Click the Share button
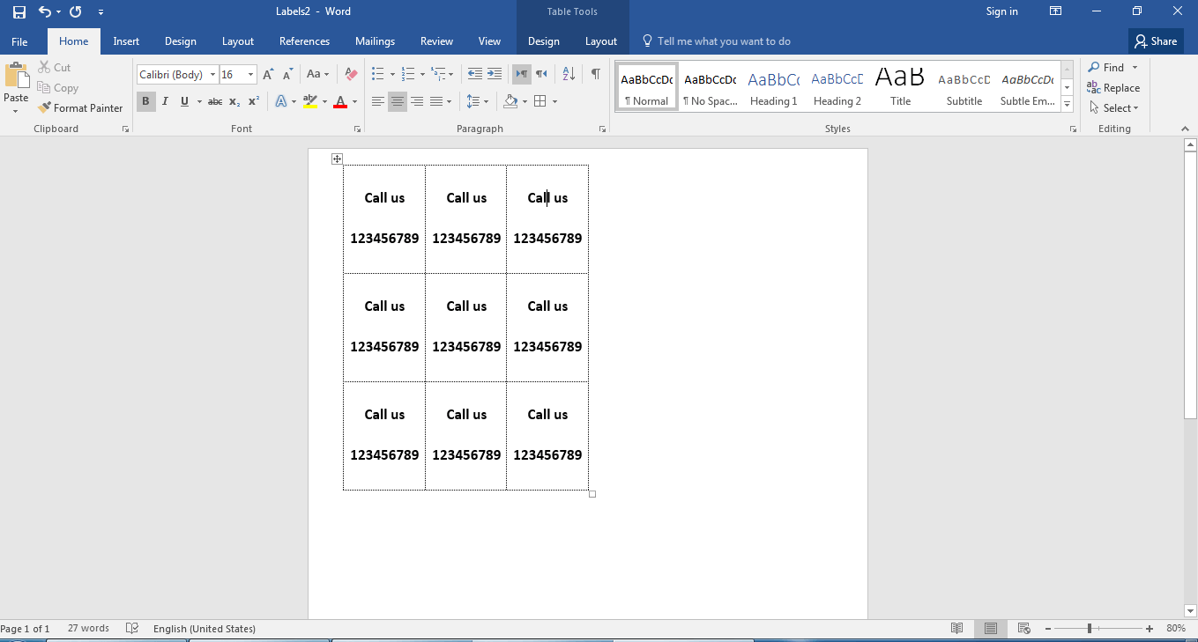Screen dimensions: 1198x642 click(x=1156, y=41)
